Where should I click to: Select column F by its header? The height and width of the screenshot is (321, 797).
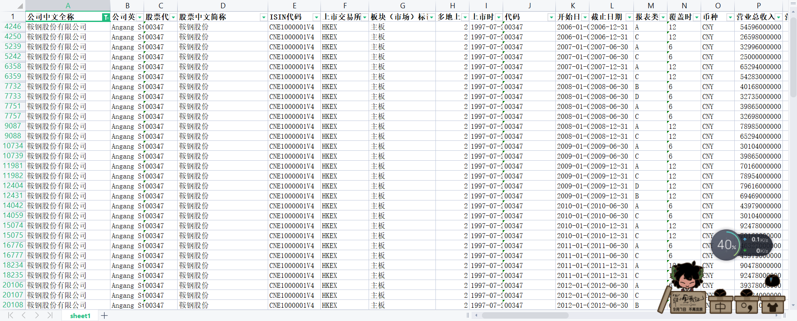[345, 6]
